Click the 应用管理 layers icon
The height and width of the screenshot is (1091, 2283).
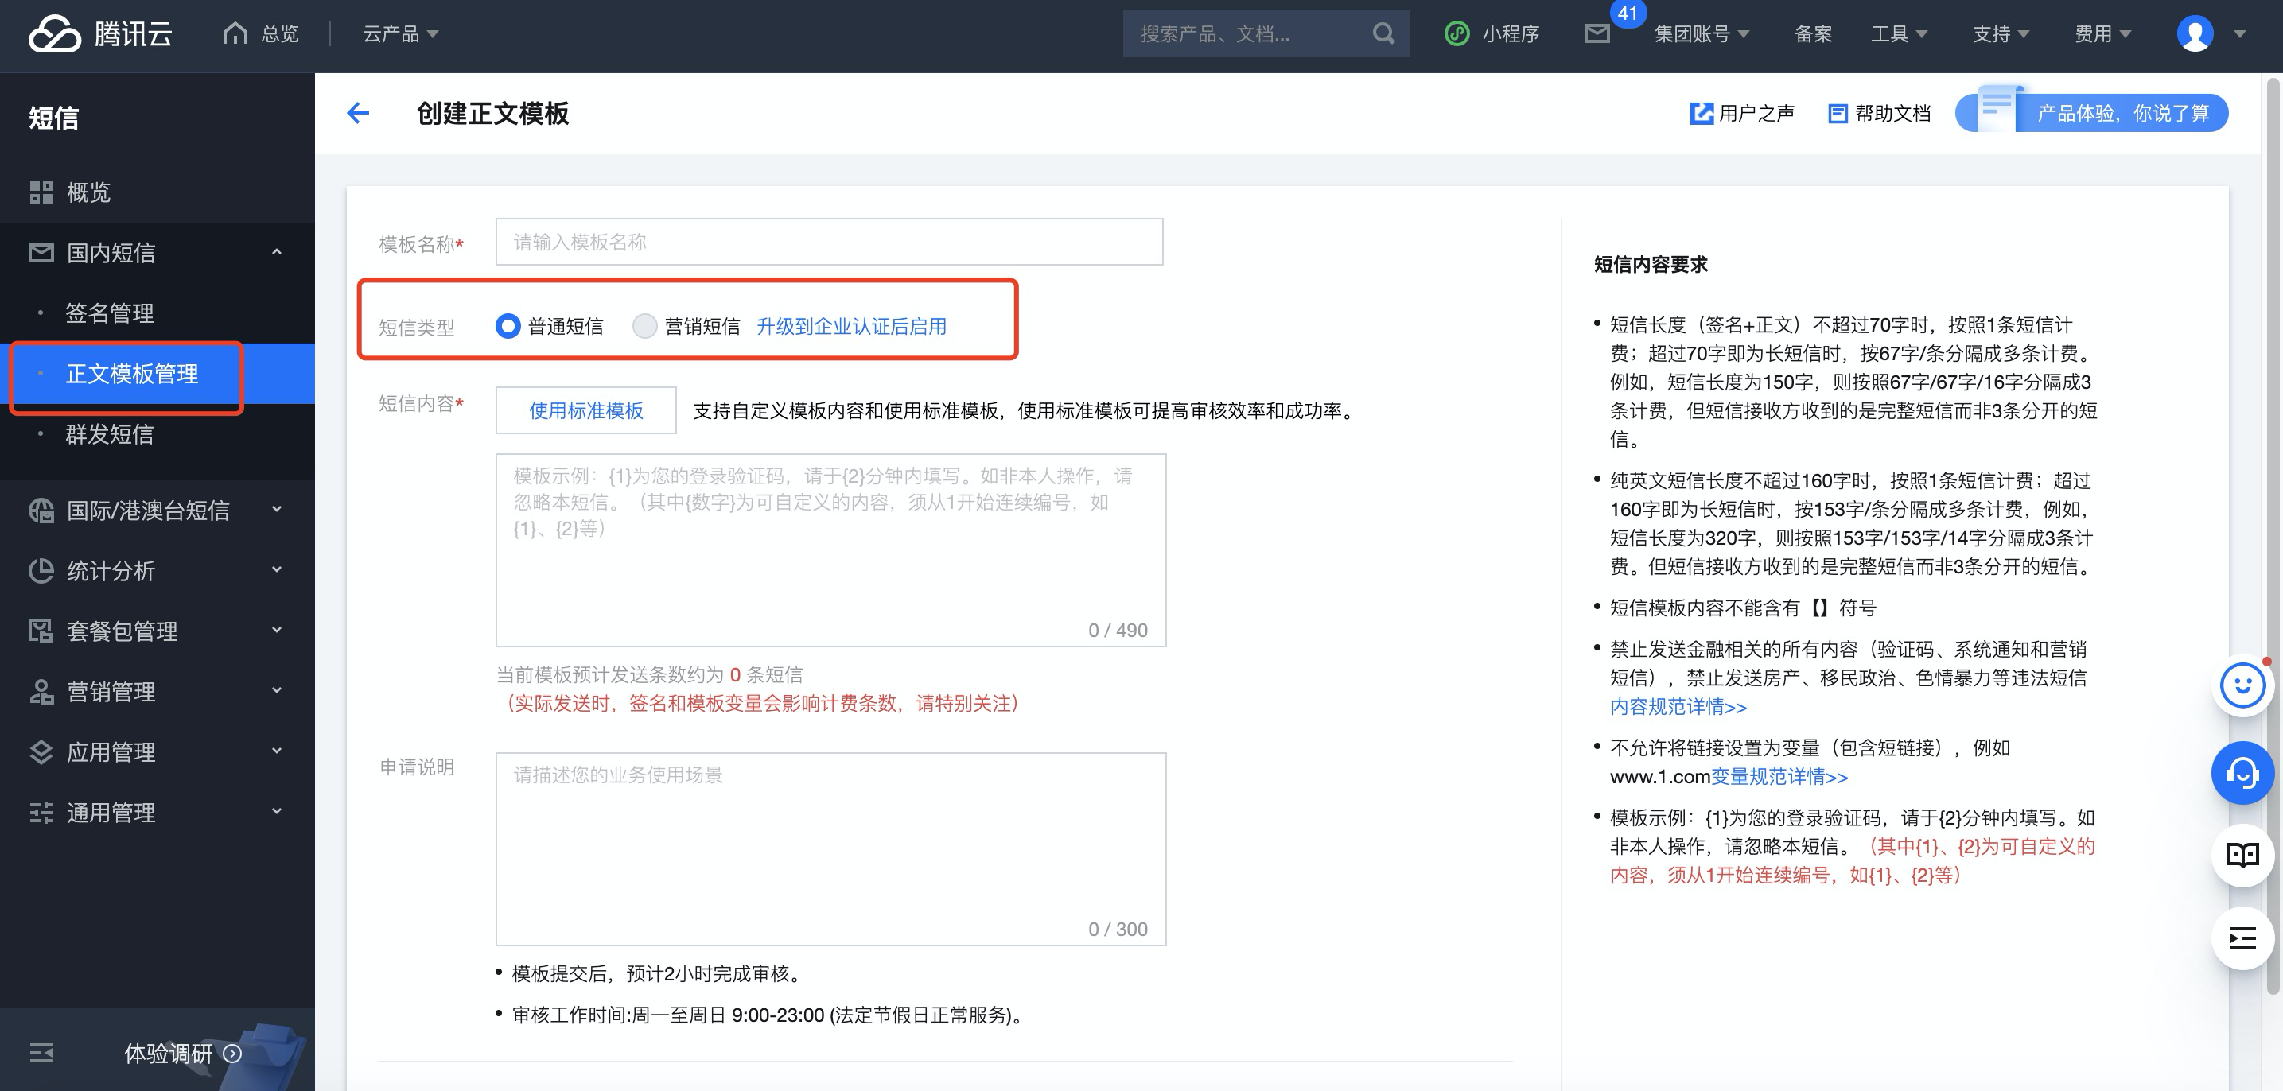point(41,751)
